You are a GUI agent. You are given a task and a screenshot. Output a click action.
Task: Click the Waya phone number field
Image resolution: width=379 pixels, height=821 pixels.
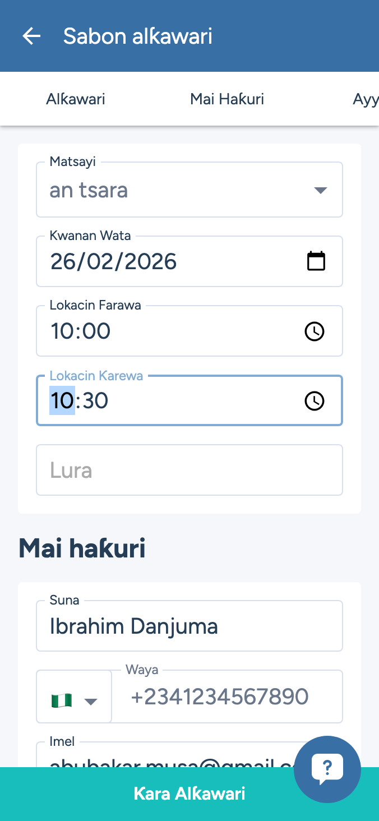click(227, 697)
